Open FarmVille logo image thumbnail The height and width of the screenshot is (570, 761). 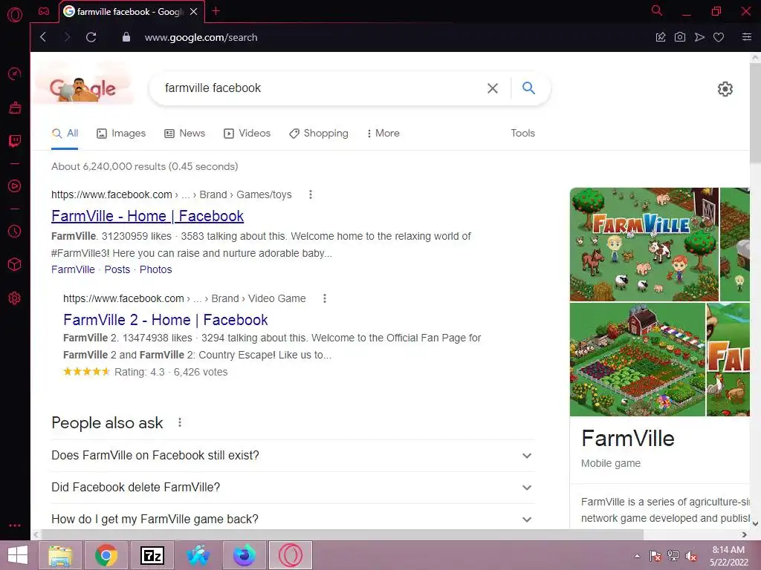pyautogui.click(x=644, y=244)
